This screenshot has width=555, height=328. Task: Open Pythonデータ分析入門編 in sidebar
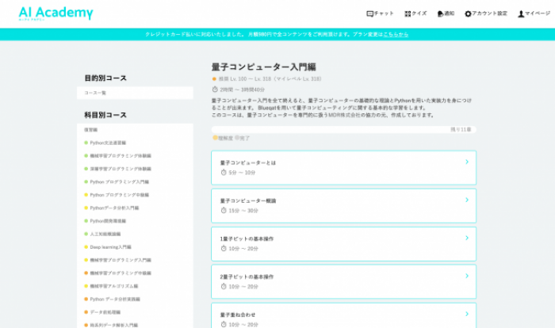pos(113,208)
